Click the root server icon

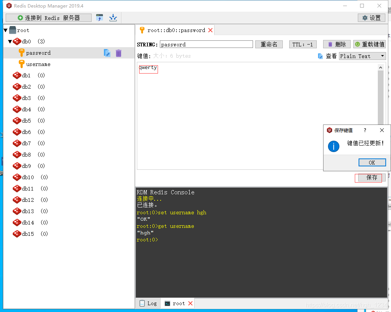pyautogui.click(x=12, y=30)
